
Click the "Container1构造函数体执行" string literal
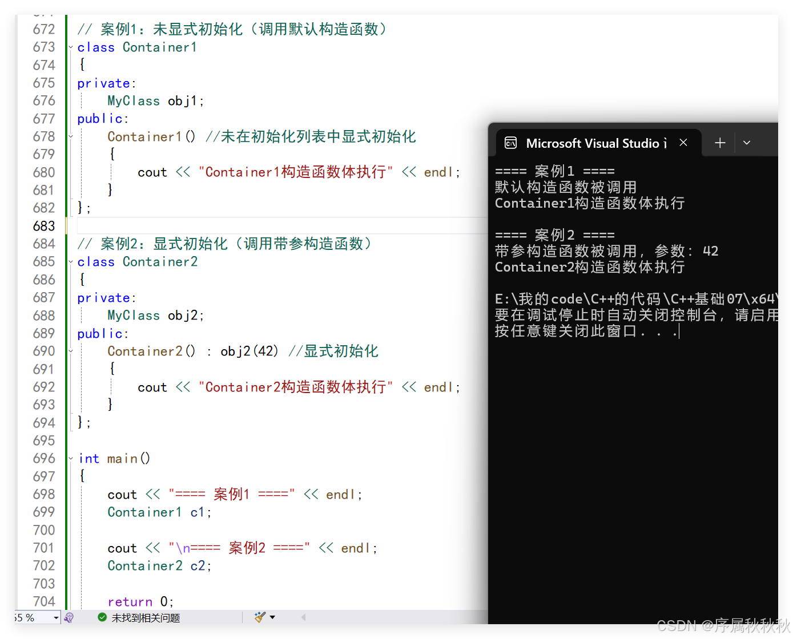[296, 172]
